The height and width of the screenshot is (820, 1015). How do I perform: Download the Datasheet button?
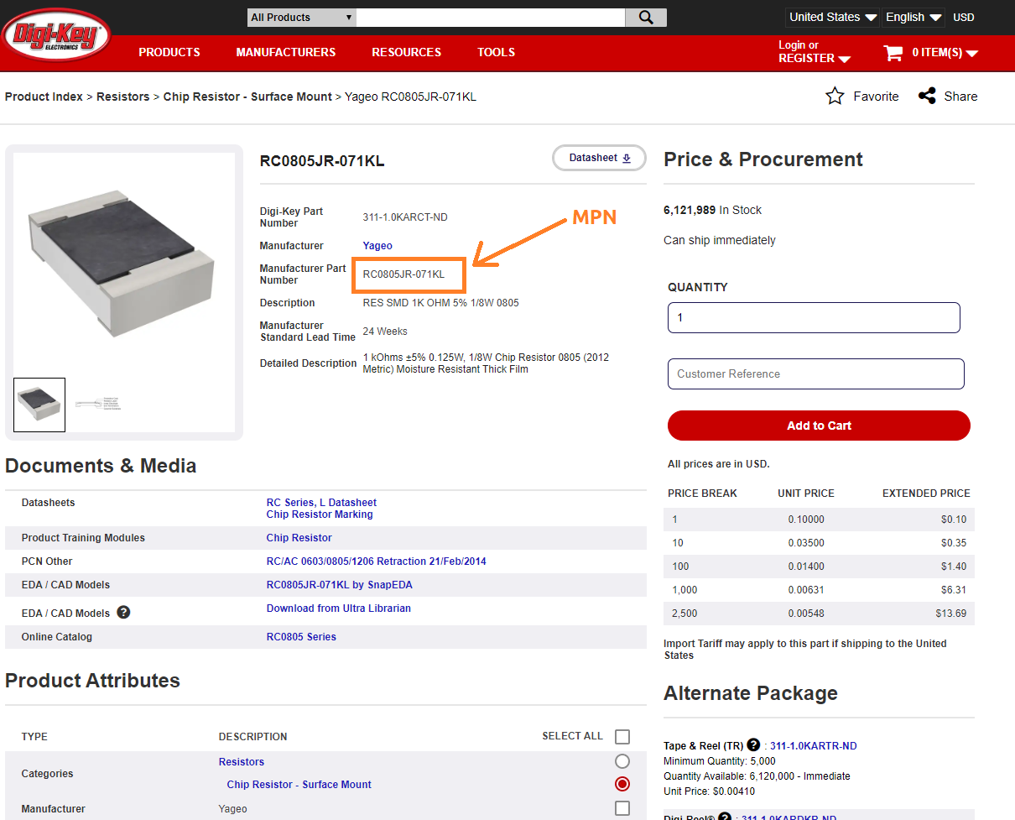599,158
